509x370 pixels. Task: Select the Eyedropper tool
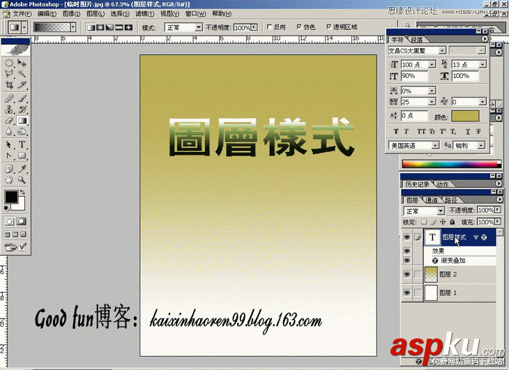pos(22,169)
